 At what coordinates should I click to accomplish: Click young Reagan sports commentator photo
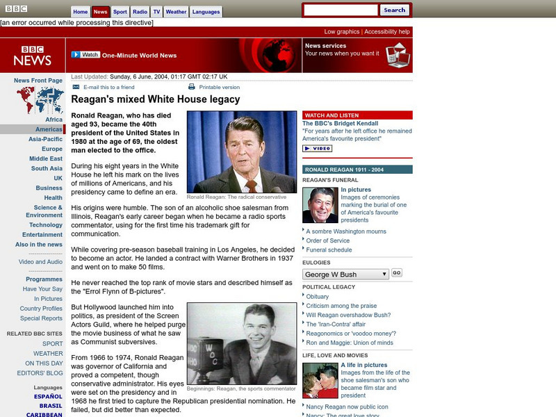tap(242, 343)
